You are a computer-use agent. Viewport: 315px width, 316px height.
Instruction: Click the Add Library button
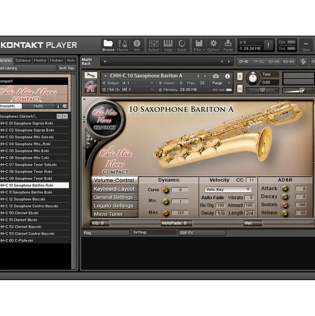[27, 68]
